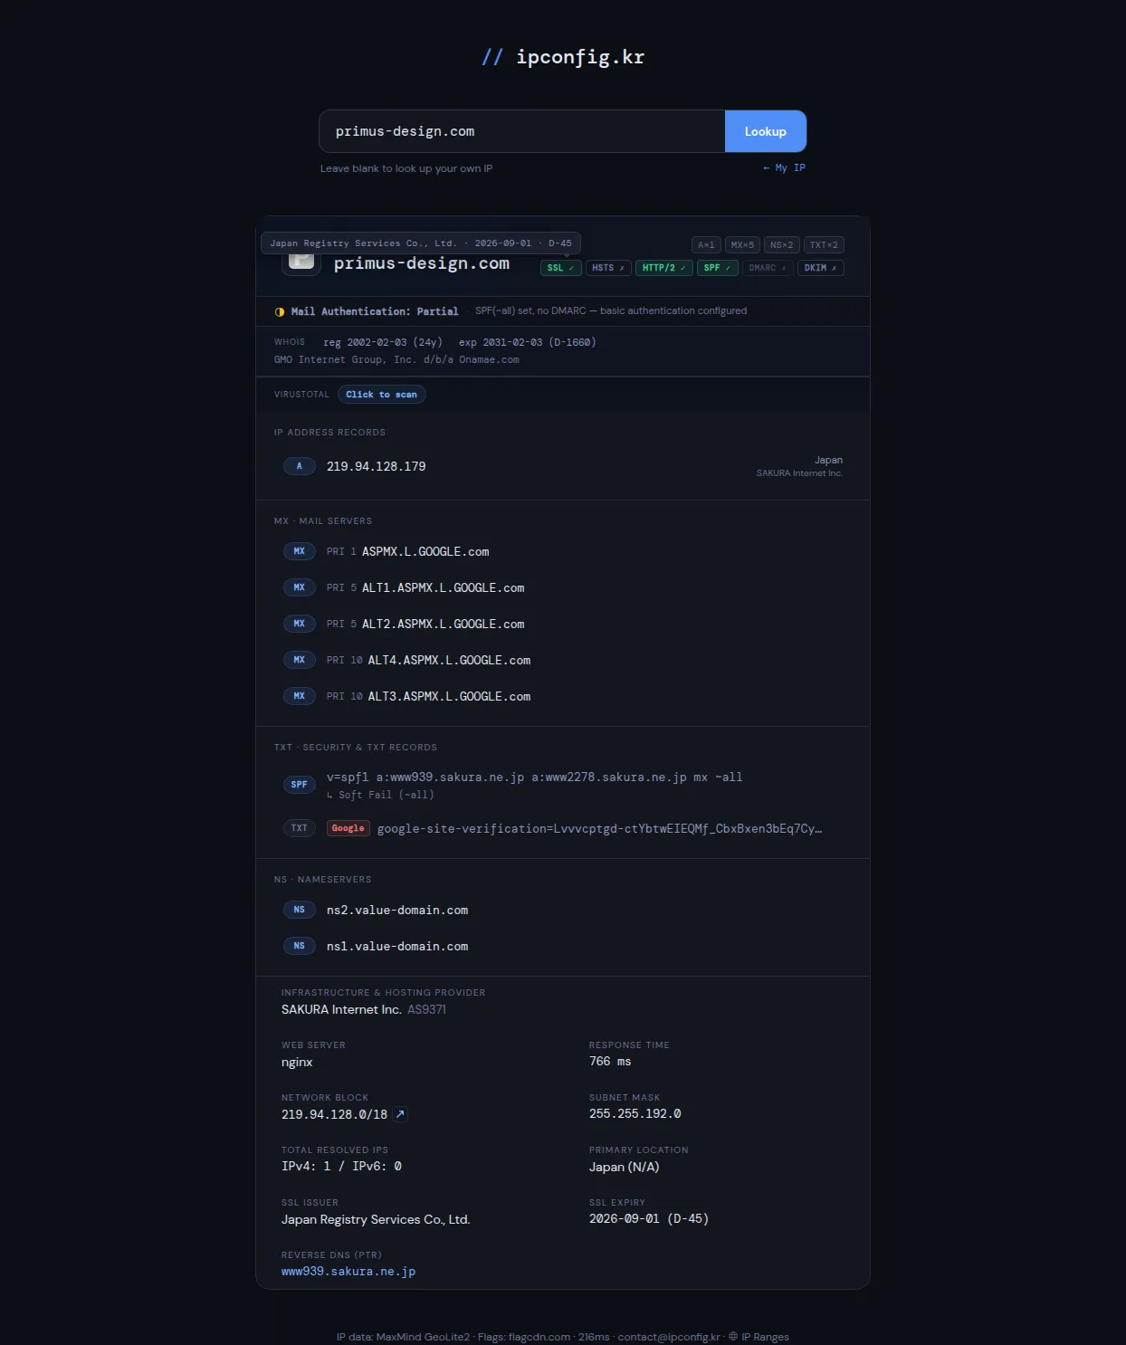Click the domain favicon thumbnail
Viewport: 1126px width, 1345px height.
[x=301, y=262]
